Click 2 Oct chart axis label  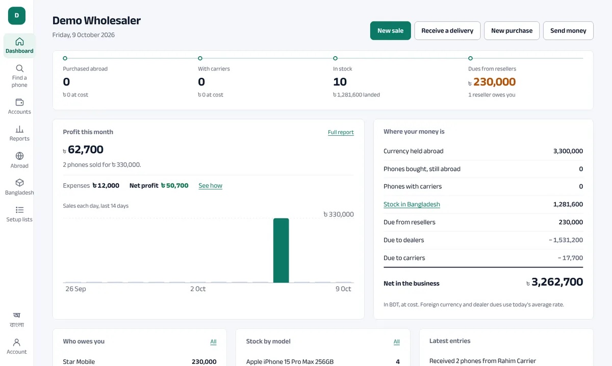[198, 289]
